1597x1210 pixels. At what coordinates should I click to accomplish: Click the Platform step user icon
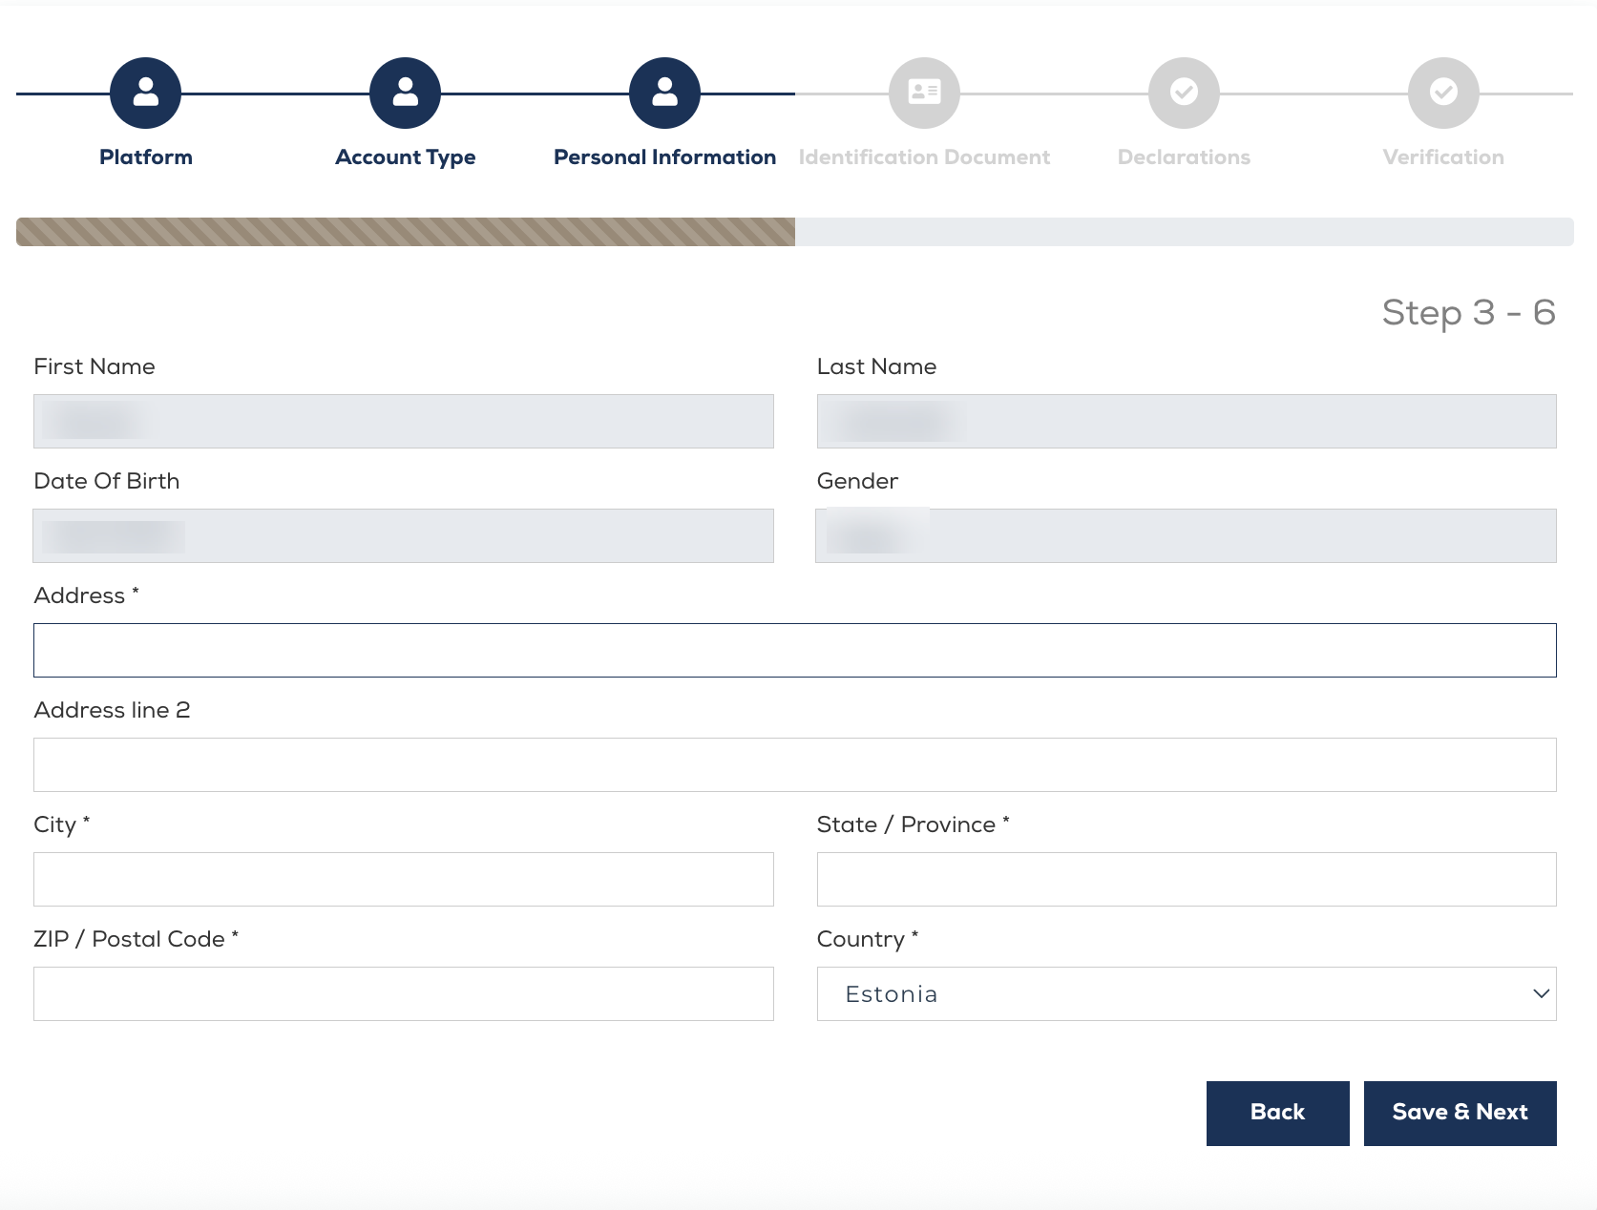click(x=145, y=93)
